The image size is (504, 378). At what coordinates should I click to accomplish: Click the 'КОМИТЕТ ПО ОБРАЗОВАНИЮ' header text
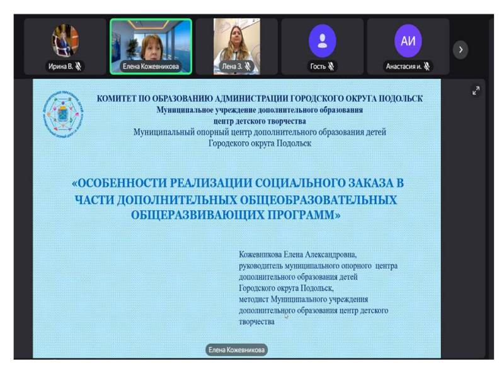pyautogui.click(x=260, y=98)
